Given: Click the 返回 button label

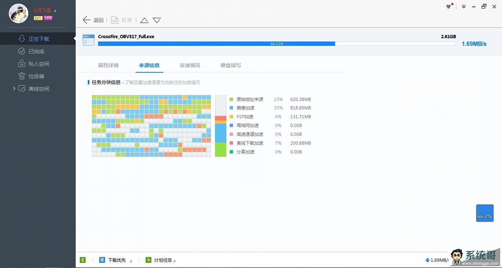Looking at the screenshot, I should pos(98,20).
